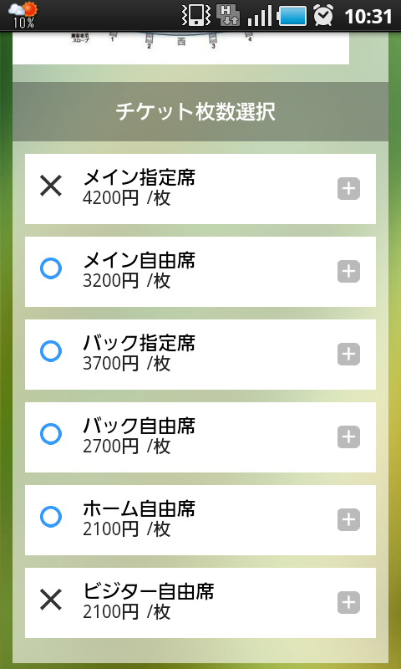Add a メイン指定席 ticket with plus button
The height and width of the screenshot is (669, 401).
coord(348,189)
